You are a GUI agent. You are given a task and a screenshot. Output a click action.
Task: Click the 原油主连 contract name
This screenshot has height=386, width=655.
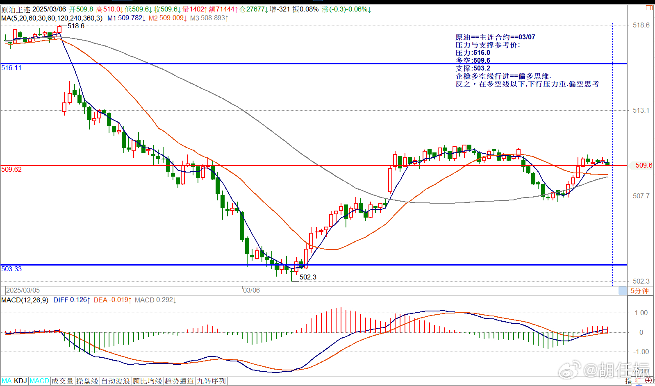tap(16, 9)
